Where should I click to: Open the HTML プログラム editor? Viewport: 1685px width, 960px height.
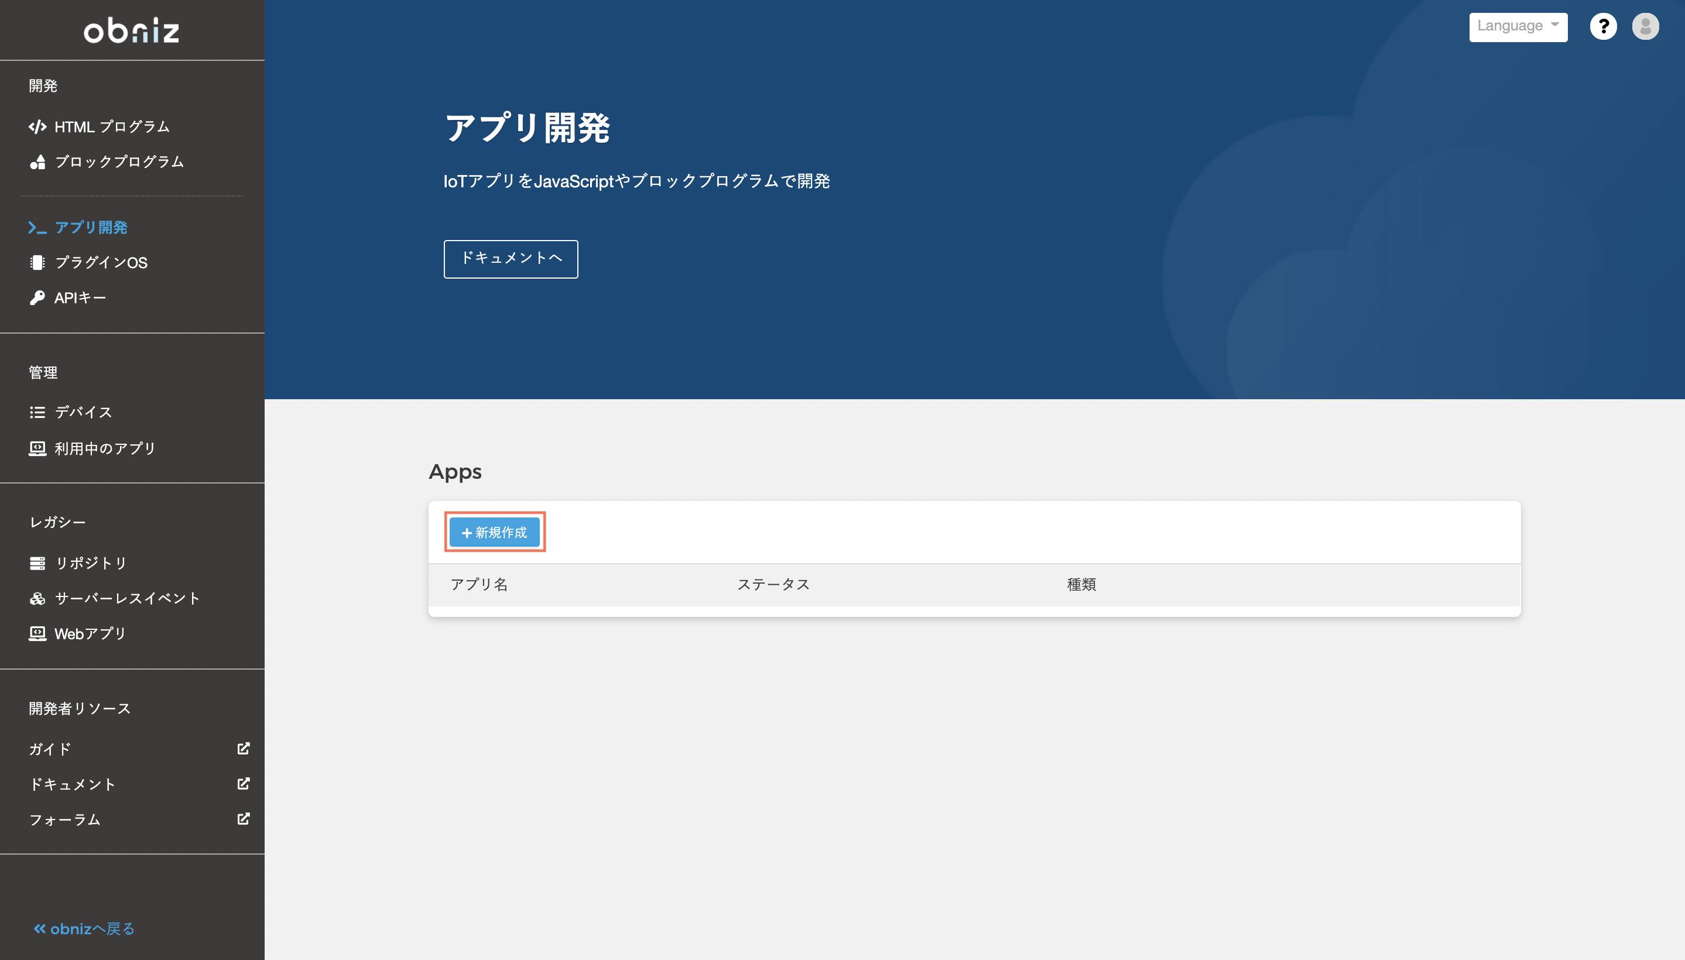[111, 126]
